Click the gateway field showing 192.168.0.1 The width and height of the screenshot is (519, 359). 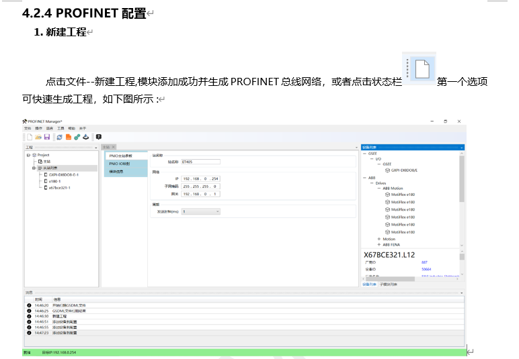click(200, 194)
